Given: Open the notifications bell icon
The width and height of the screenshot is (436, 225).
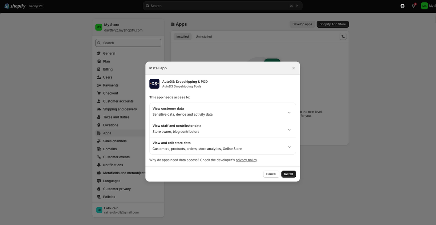Looking at the screenshot, I should [x=413, y=6].
